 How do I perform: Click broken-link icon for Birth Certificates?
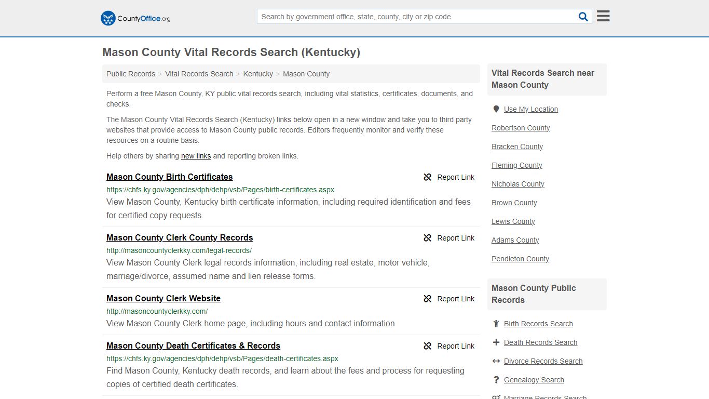pos(428,177)
